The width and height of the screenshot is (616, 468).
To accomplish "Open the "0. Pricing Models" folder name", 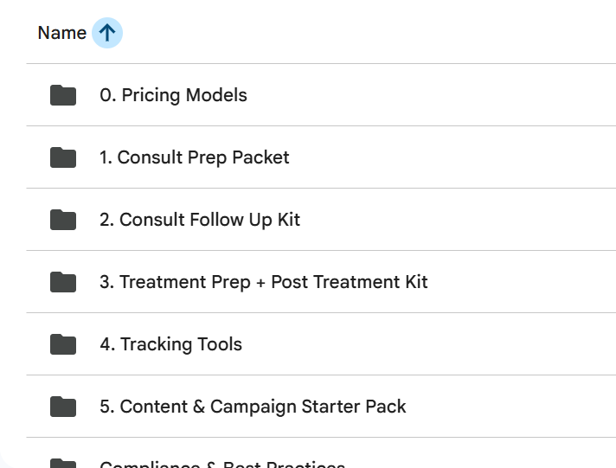I will tap(173, 95).
